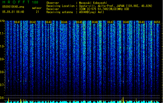Click the 1.0 kHz axis tick label

[2, 46]
